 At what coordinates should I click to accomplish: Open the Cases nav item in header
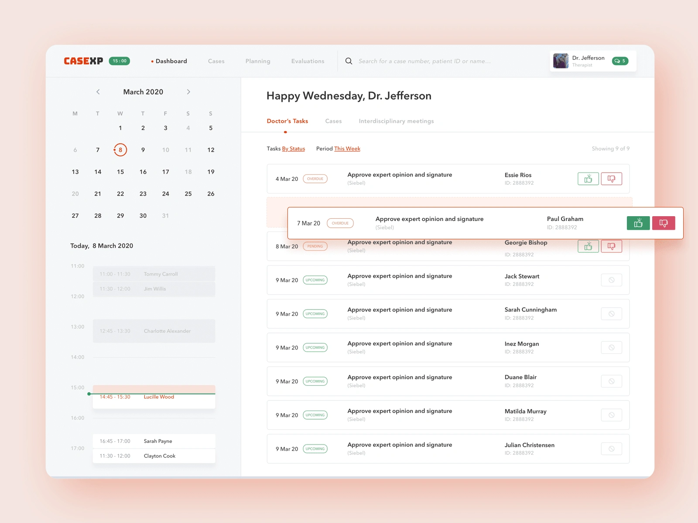pyautogui.click(x=216, y=61)
